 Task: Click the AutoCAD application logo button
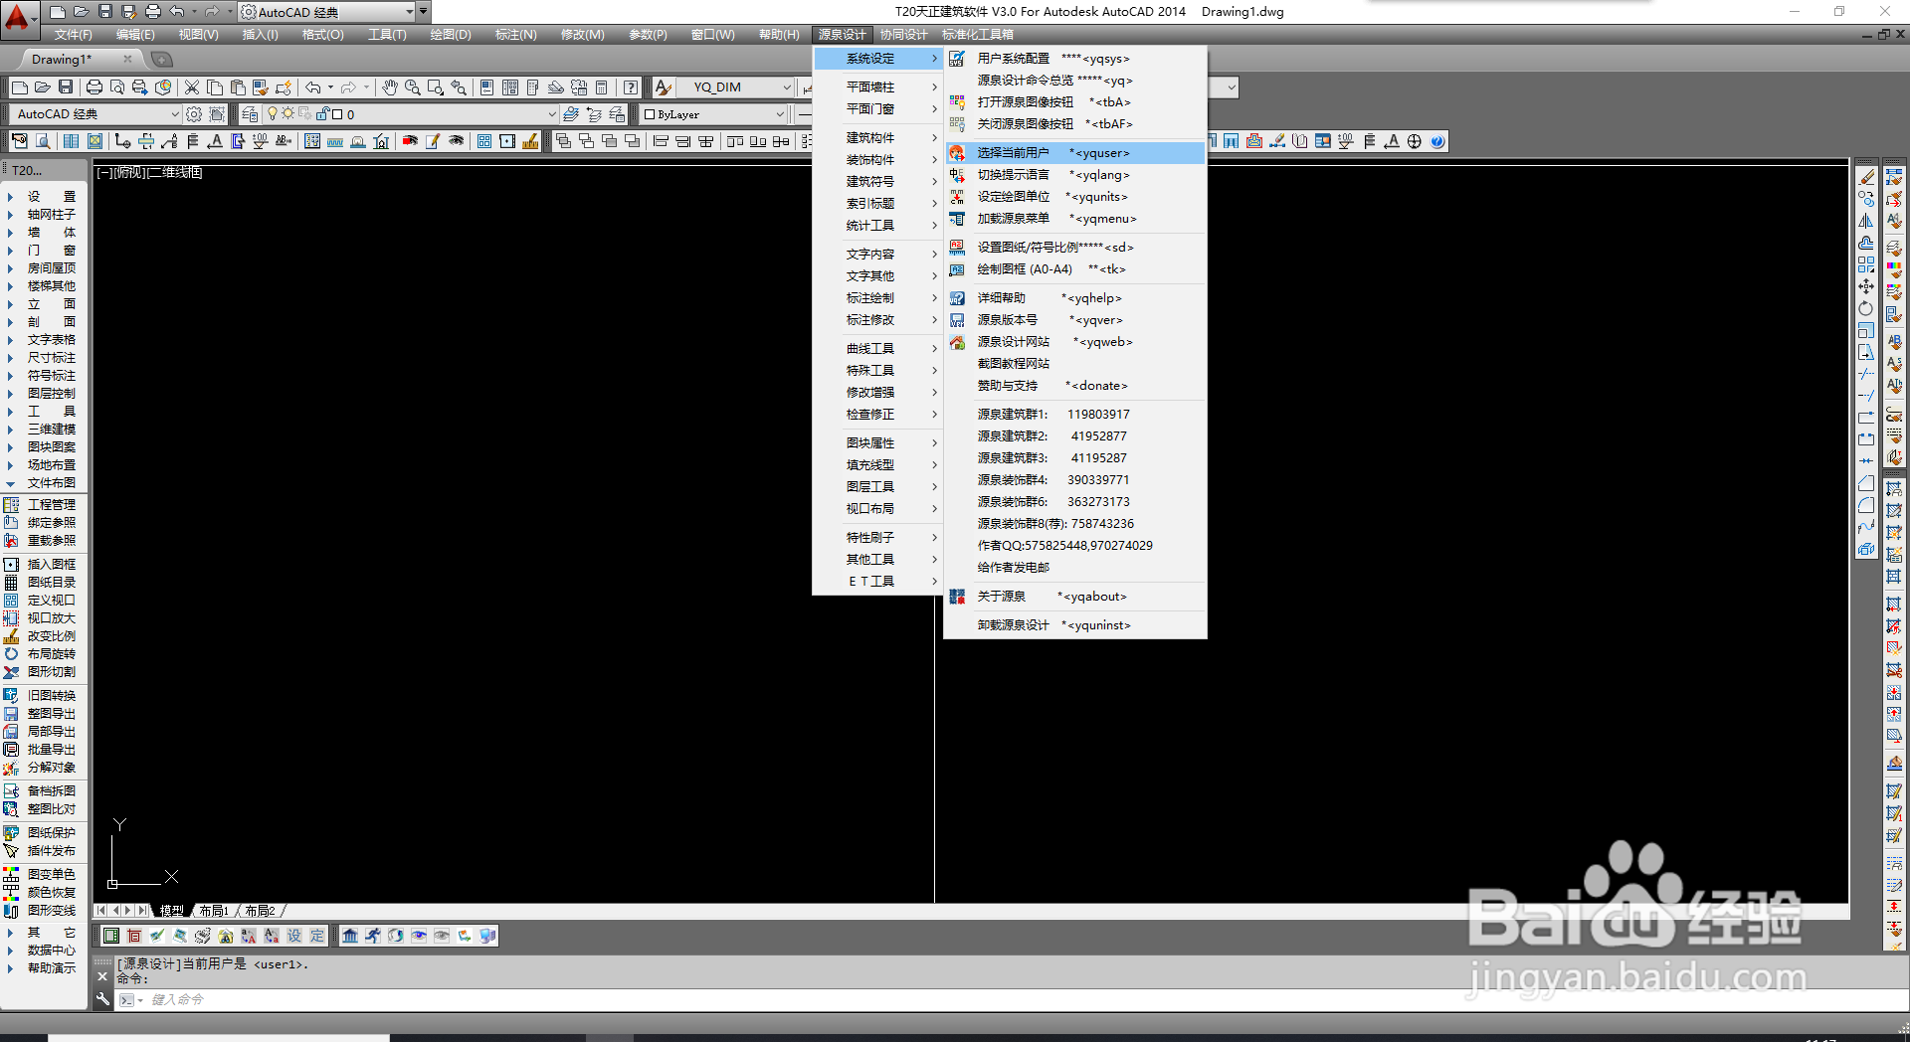pyautogui.click(x=18, y=18)
